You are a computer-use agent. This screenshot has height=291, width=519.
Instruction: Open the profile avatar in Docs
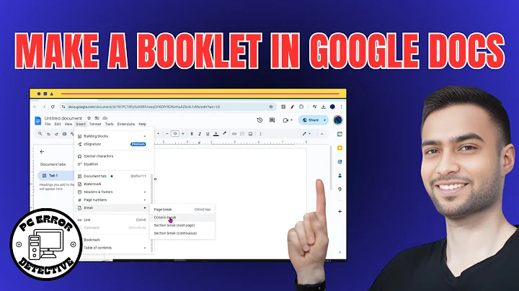tap(337, 120)
